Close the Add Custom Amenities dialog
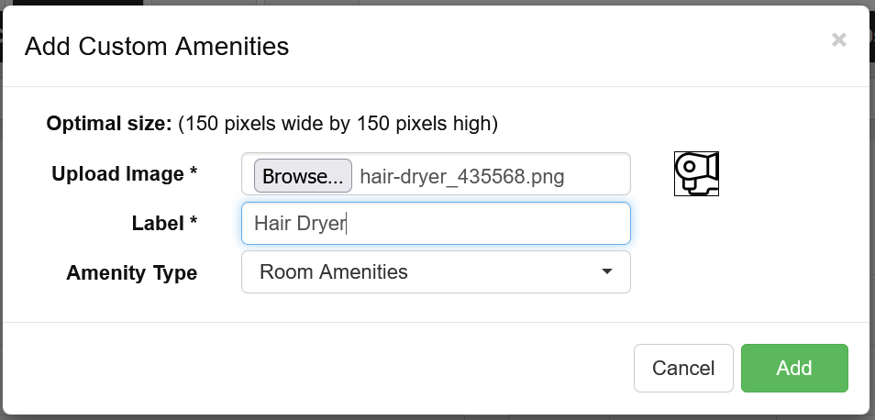 (838, 39)
